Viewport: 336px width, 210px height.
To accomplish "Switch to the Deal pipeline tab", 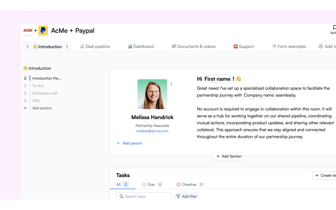I will click(95, 46).
